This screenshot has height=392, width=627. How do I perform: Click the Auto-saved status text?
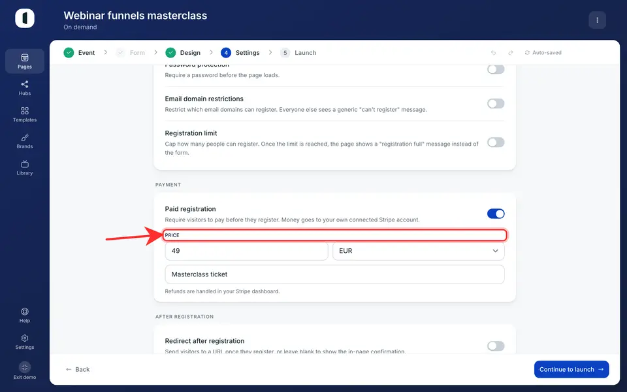click(x=547, y=53)
